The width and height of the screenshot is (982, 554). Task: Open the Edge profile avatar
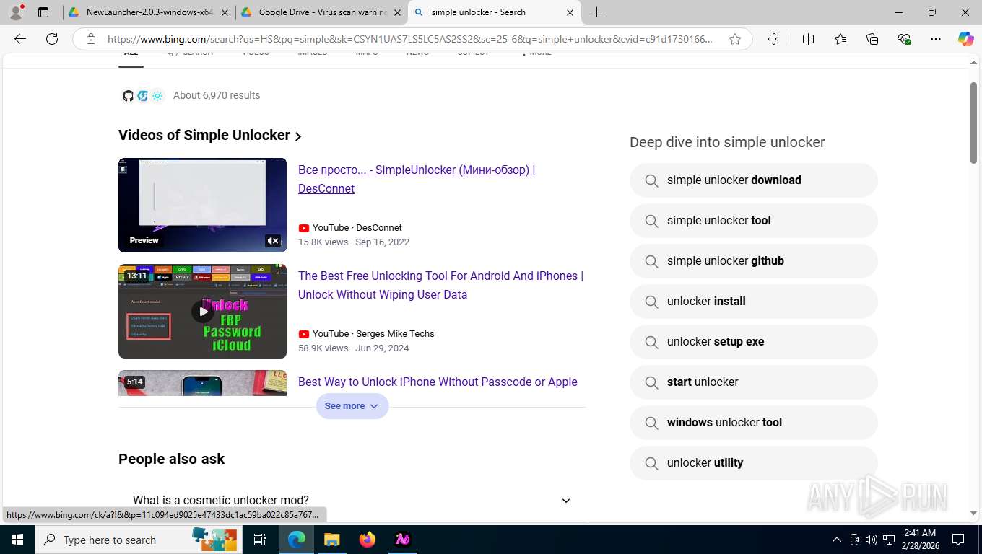tap(16, 12)
